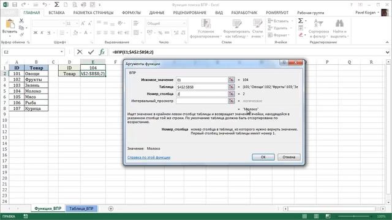Click the AutoSum icon in Редактирование group
Viewport: 392px width, 220px height.
[301, 21]
